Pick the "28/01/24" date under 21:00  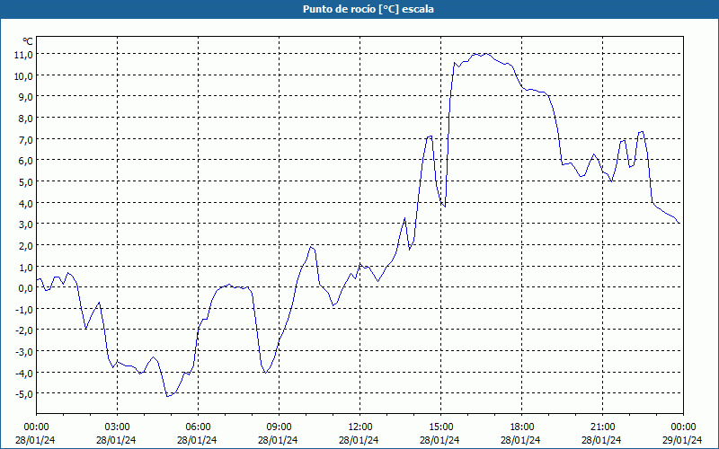click(601, 440)
